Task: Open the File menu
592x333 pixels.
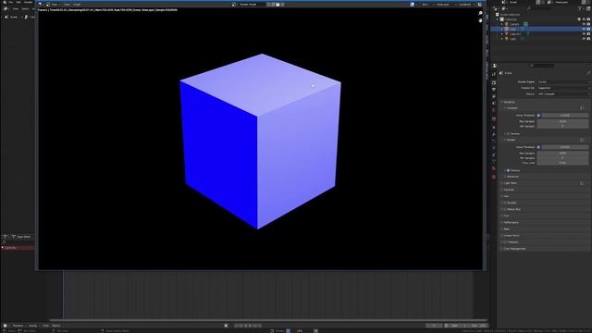Action: [x=10, y=2]
